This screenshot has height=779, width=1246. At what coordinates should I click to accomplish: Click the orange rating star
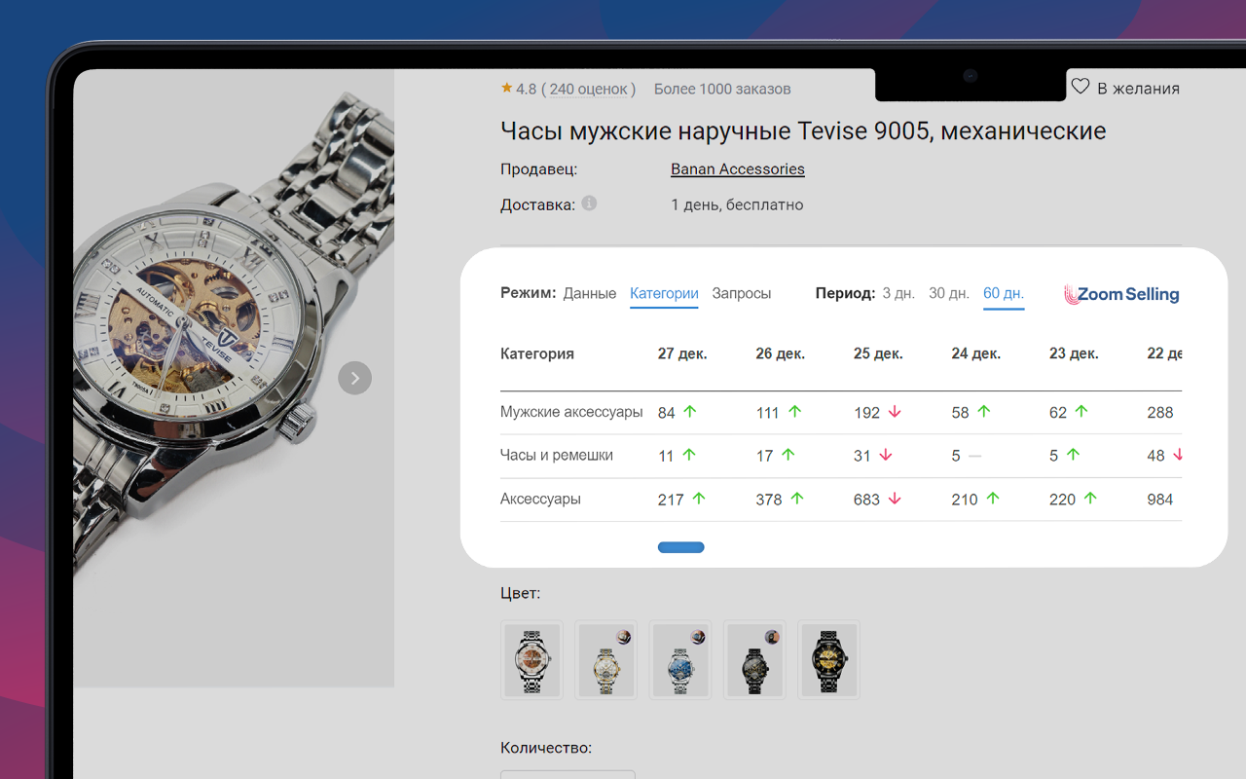tap(506, 88)
